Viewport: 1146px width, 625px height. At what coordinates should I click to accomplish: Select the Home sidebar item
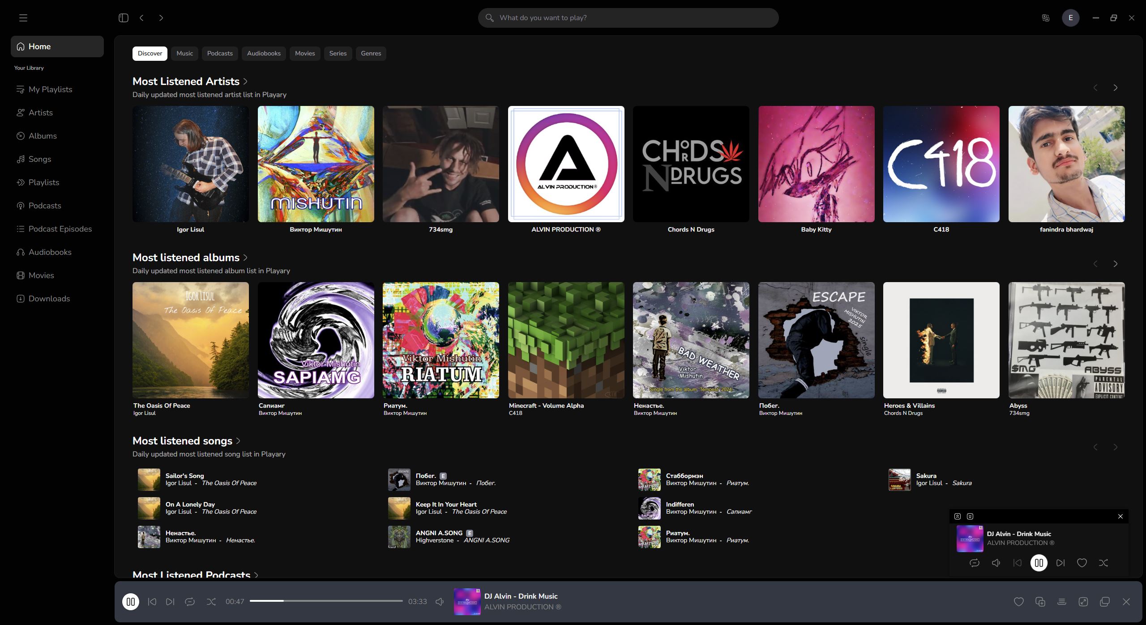tap(57, 46)
